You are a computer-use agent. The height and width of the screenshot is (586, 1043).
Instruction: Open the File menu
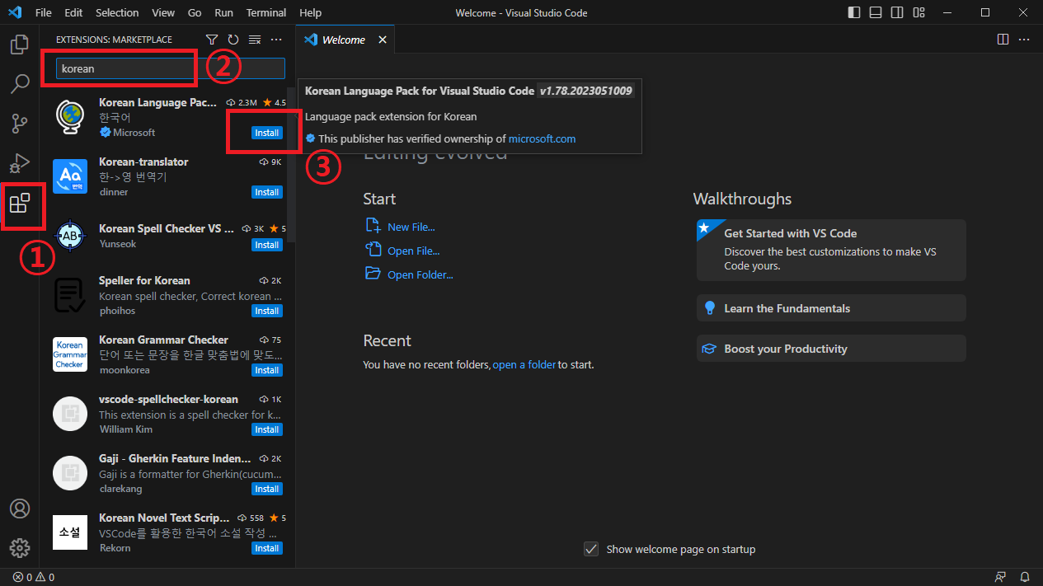coord(44,13)
